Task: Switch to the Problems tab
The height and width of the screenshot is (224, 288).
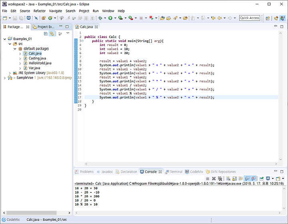Action: coord(84,172)
